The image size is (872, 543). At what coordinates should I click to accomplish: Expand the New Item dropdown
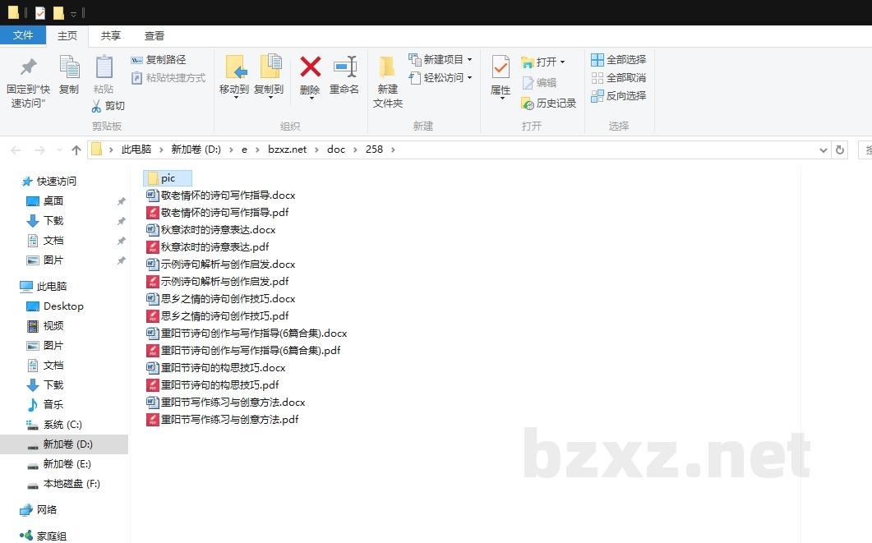[x=469, y=60]
